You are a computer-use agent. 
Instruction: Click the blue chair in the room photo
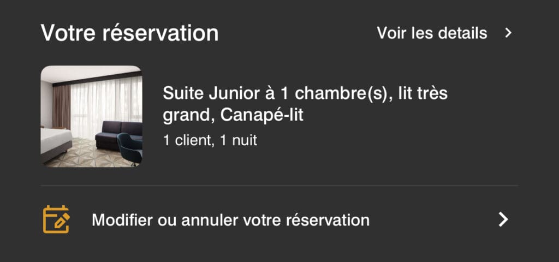[x=130, y=148]
